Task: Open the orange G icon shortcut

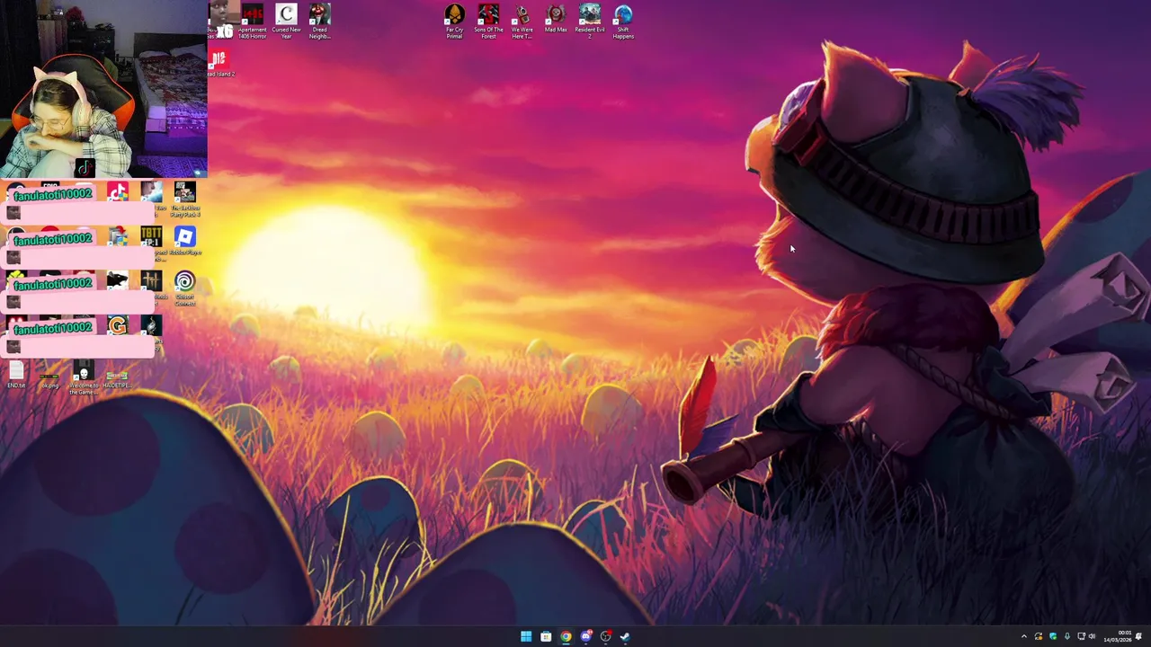Action: (118, 324)
